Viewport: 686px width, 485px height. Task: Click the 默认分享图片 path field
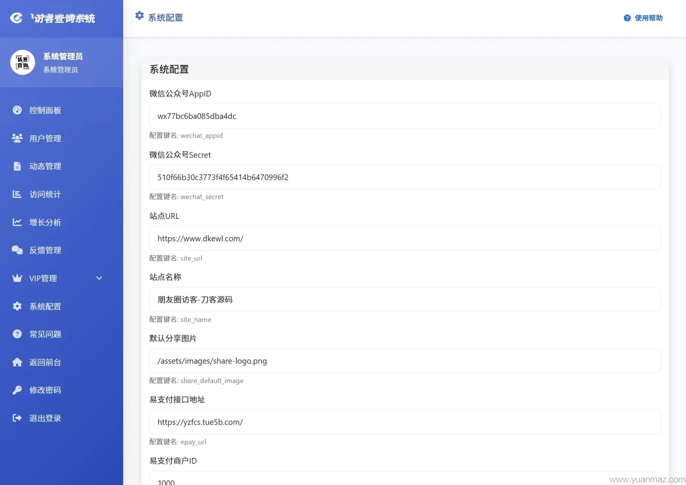405,361
